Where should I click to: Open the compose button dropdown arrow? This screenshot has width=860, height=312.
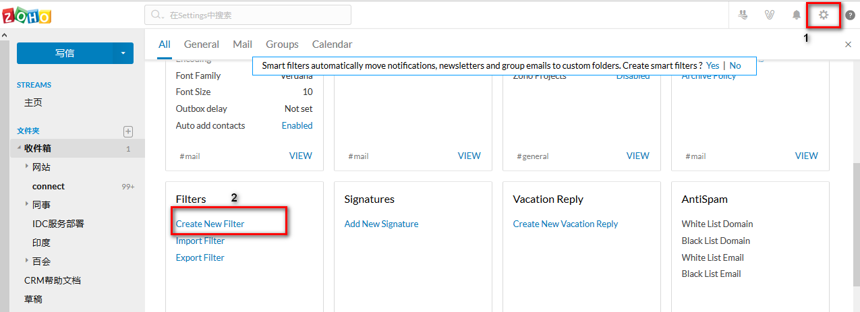tap(123, 53)
